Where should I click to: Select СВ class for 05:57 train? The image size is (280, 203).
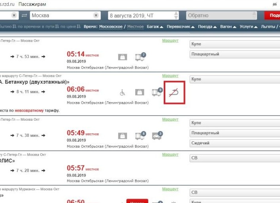click(x=235, y=158)
